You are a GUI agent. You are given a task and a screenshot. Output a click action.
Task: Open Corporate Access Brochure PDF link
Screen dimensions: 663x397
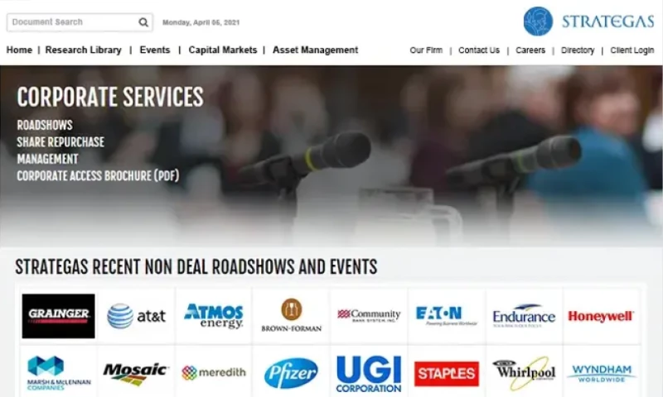(x=98, y=175)
